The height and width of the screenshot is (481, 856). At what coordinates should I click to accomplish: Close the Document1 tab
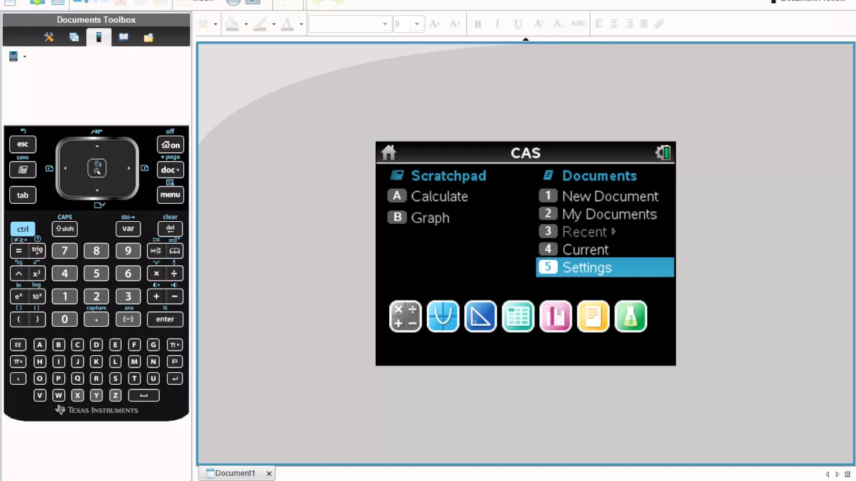pos(269,474)
